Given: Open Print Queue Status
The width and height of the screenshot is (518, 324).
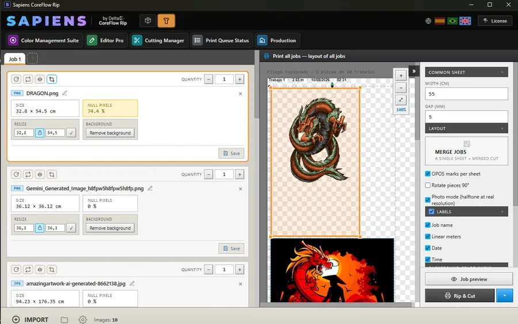Looking at the screenshot, I should click(222, 40).
